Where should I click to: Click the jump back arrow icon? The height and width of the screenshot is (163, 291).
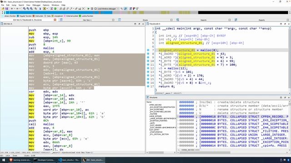(x=12, y=9)
